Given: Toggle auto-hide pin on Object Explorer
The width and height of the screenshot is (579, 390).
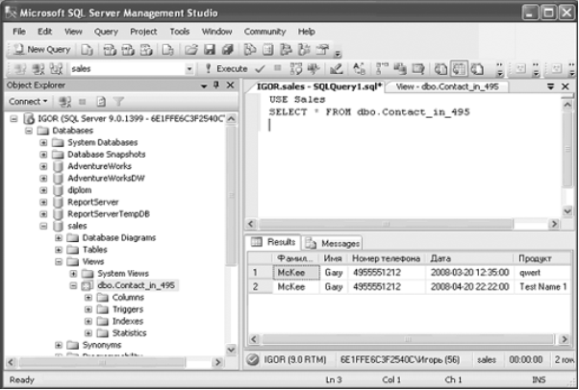Looking at the screenshot, I should (216, 85).
